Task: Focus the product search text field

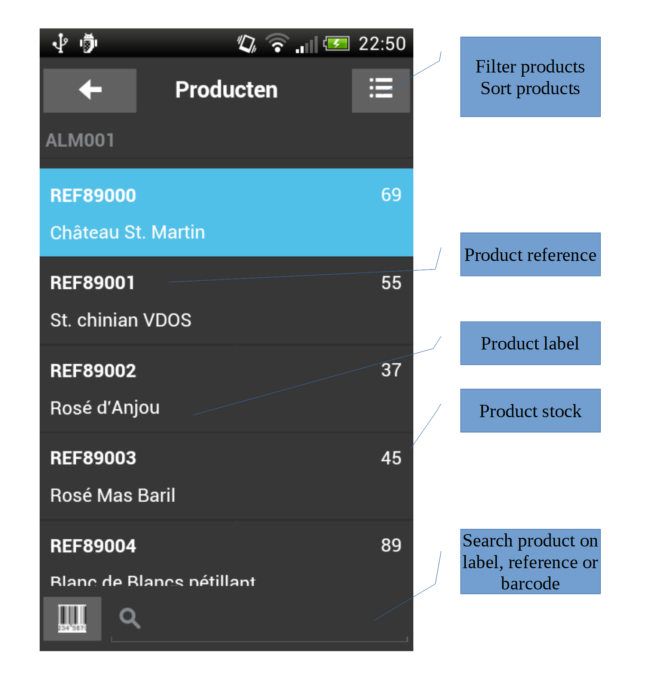Action: pos(259,619)
